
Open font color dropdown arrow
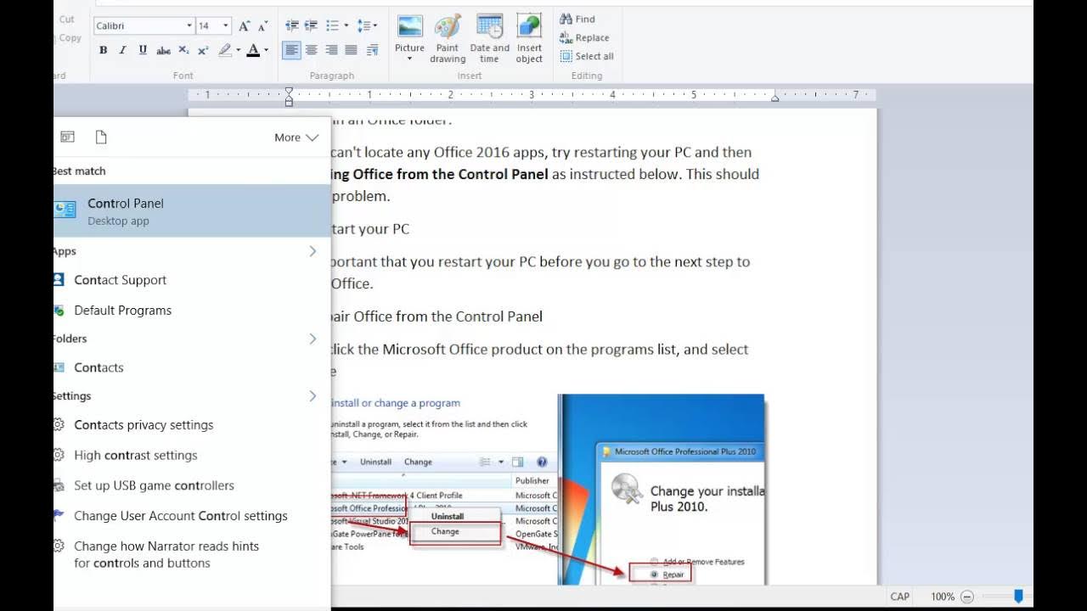pyautogui.click(x=266, y=51)
